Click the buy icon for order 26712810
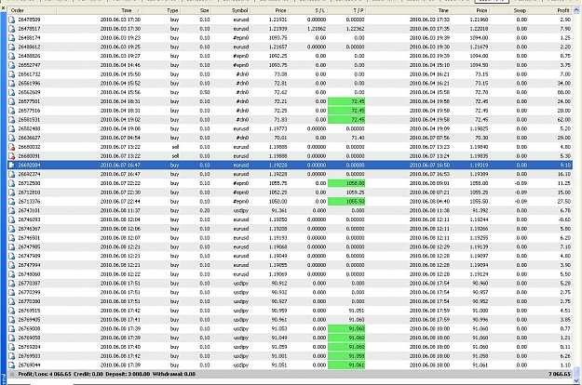This screenshot has height=385, width=582. coord(12,192)
